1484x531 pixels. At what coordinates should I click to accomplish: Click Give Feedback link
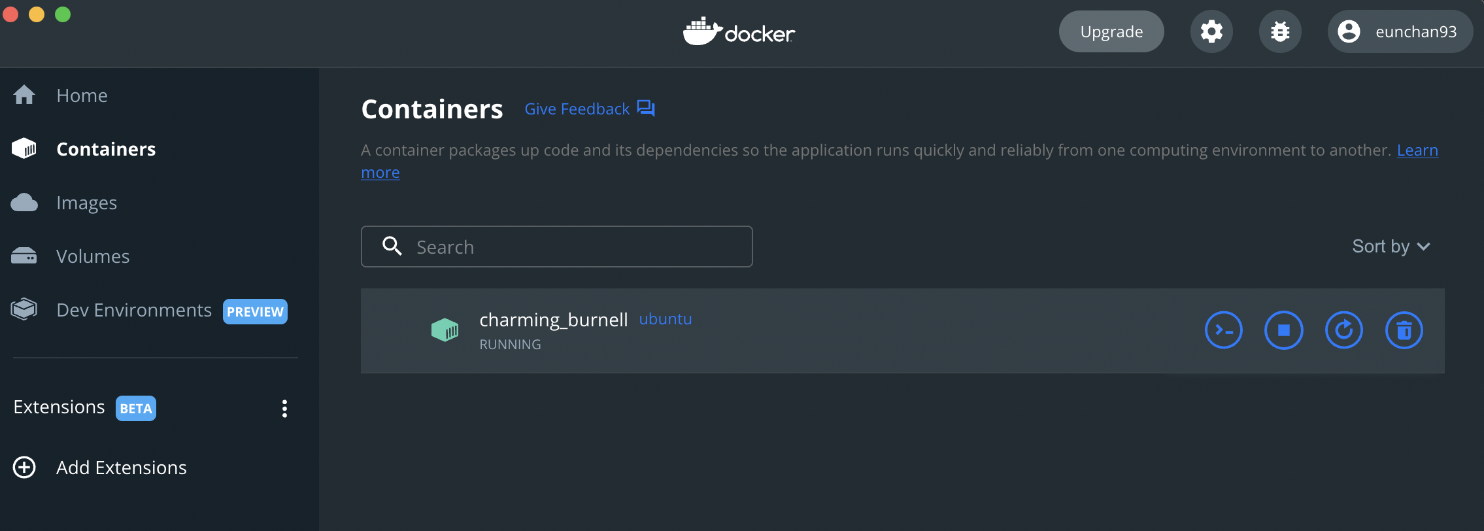click(577, 109)
